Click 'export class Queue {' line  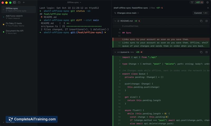[161, 74]
